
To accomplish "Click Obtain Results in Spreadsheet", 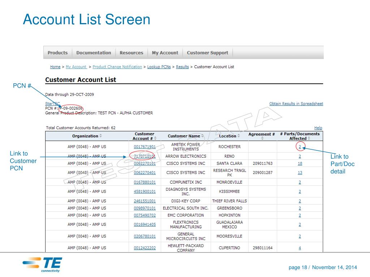I will coord(296,104).
